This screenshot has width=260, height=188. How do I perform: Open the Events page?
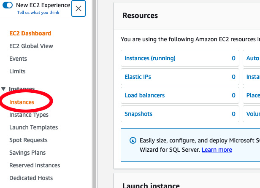(18, 59)
